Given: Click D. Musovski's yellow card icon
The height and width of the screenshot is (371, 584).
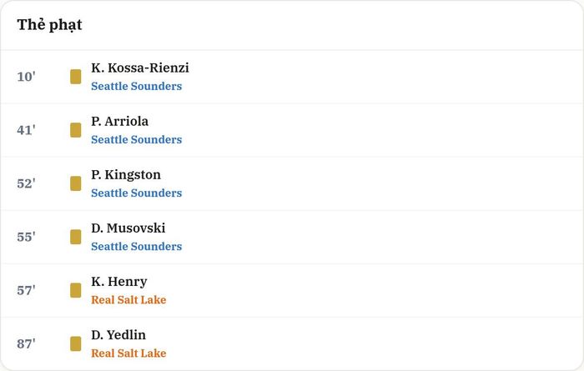Looking at the screenshot, I should click(76, 237).
